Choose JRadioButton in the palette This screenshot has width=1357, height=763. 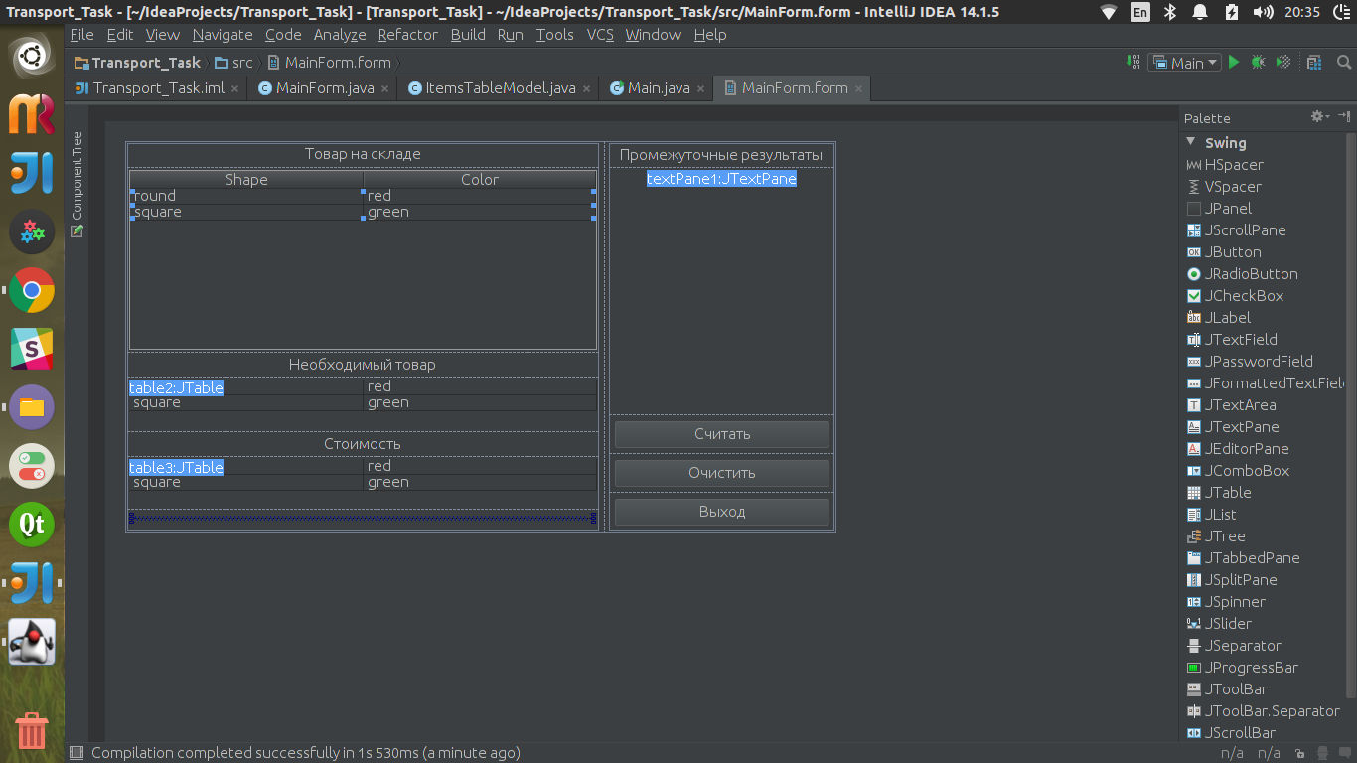pyautogui.click(x=1243, y=274)
